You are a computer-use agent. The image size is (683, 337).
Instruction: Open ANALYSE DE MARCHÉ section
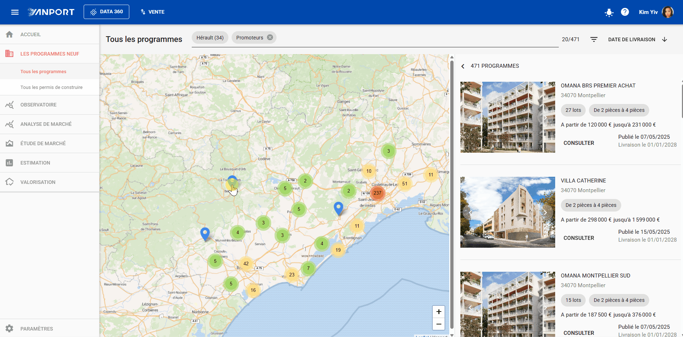coord(50,124)
